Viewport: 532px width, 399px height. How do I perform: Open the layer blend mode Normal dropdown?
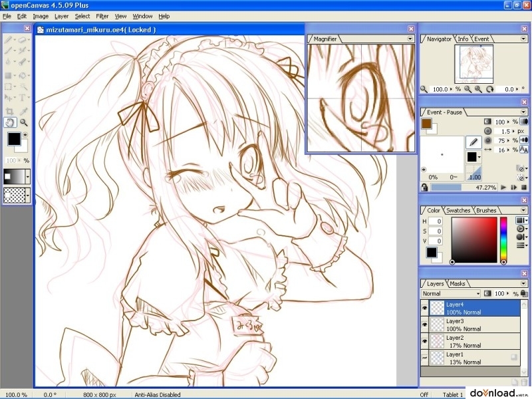[x=451, y=293]
